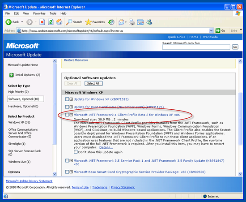
Task: Open the Terms of Use link
Action: pyautogui.click(x=80, y=187)
